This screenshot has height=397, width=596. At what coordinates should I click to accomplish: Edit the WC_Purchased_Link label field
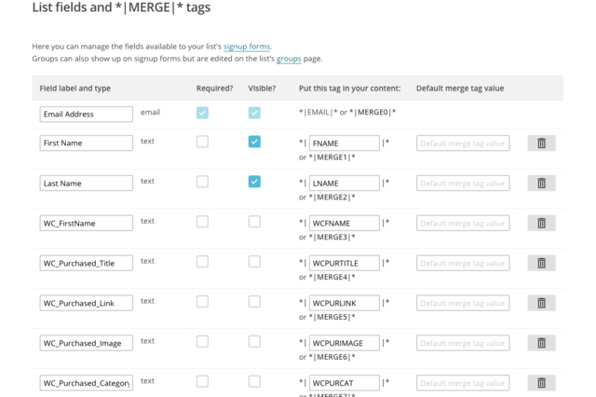tap(87, 303)
